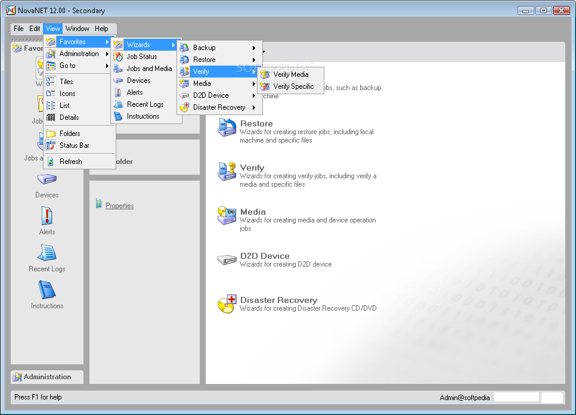Open the Administration panel button
The height and width of the screenshot is (415, 576).
point(47,377)
